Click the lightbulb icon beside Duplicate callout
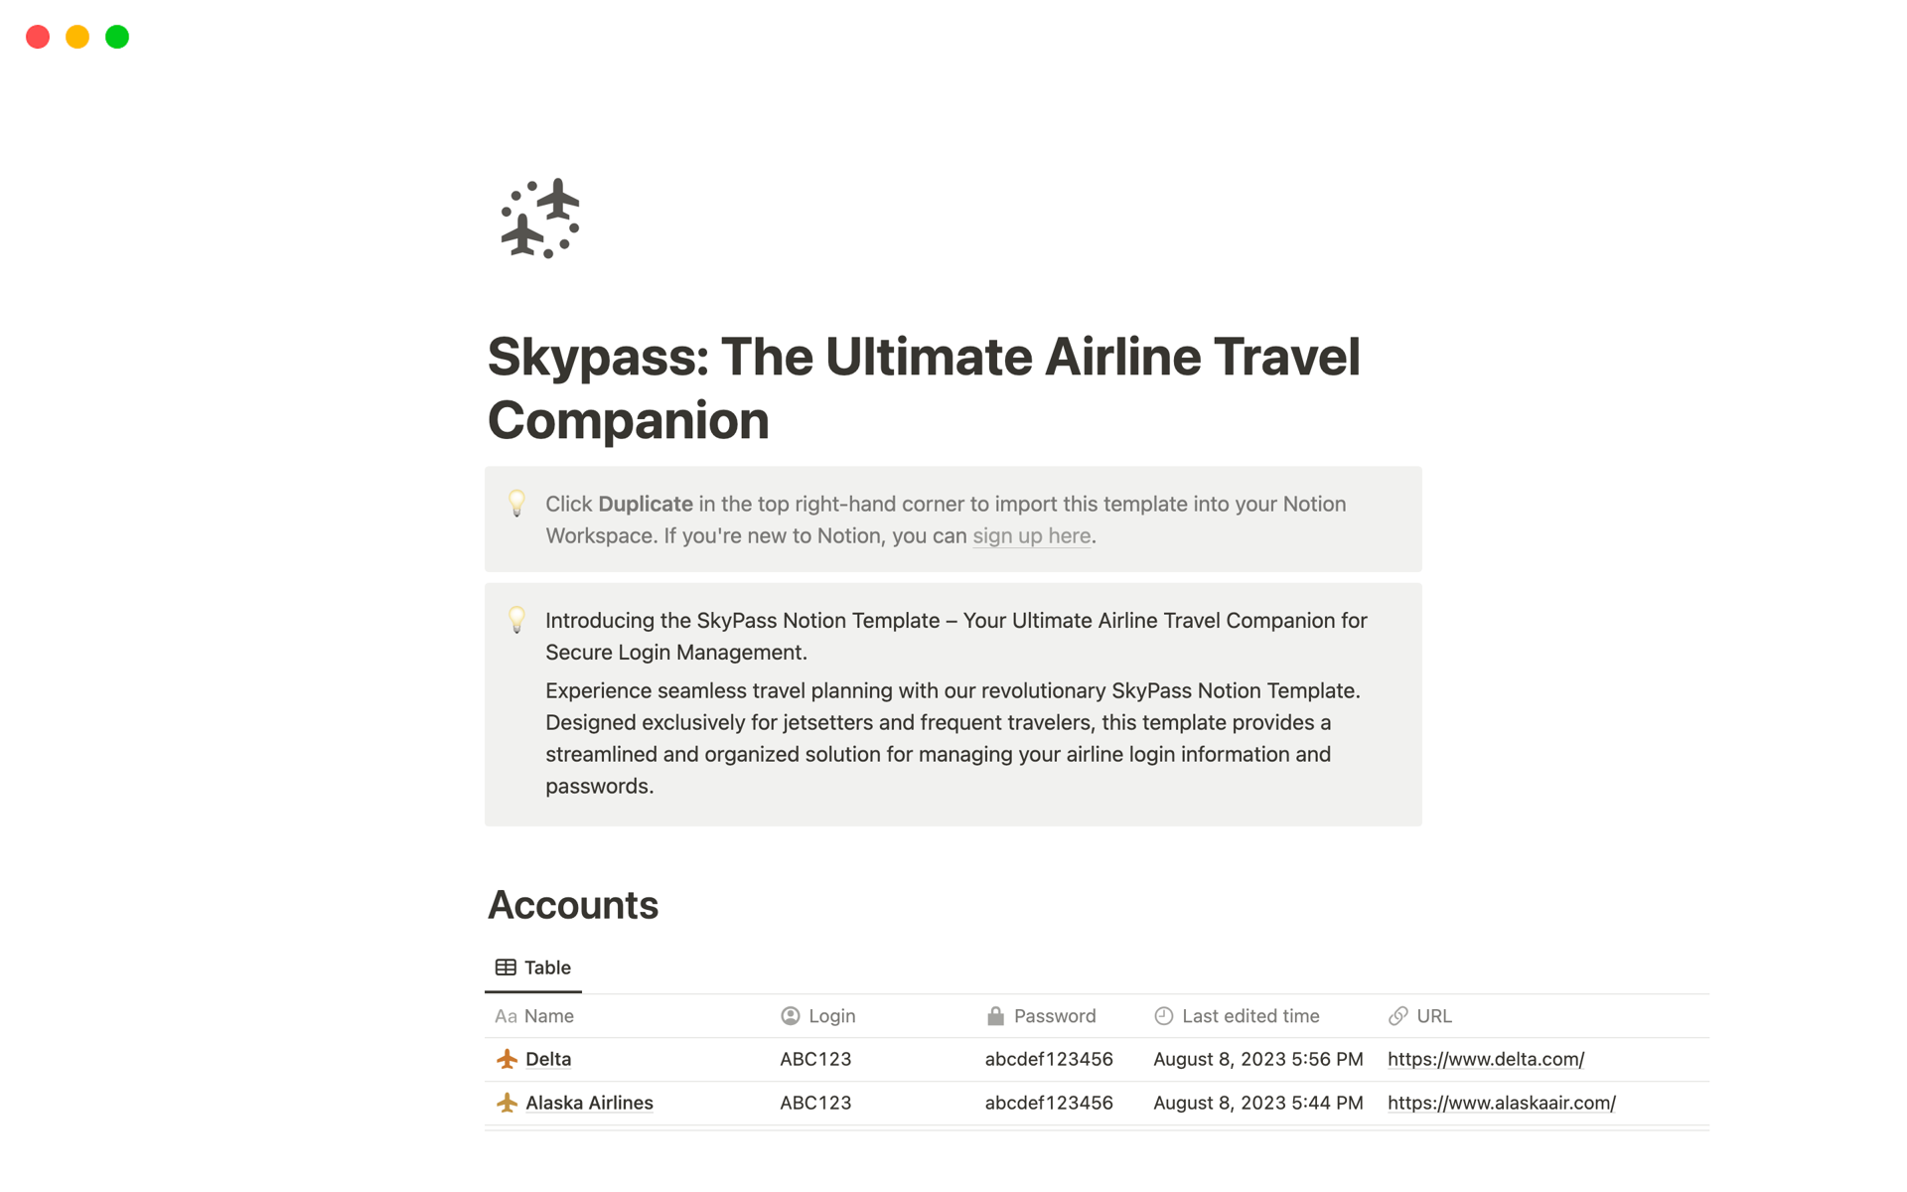The width and height of the screenshot is (1907, 1192). 516,503
